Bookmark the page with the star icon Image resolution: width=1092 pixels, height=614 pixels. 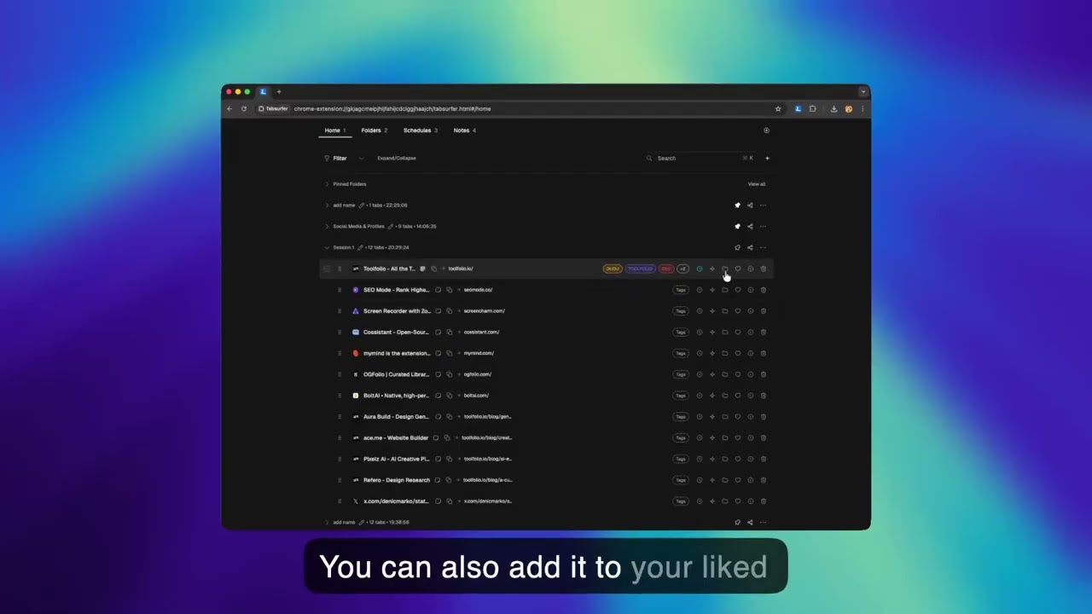pos(778,109)
